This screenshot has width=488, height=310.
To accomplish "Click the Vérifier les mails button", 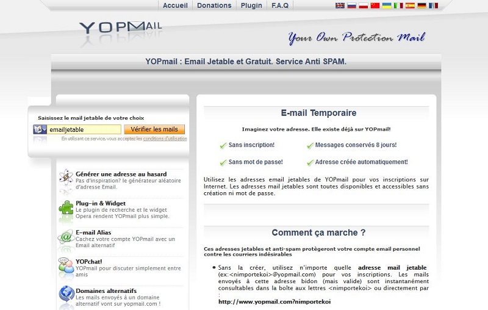I will click(154, 129).
